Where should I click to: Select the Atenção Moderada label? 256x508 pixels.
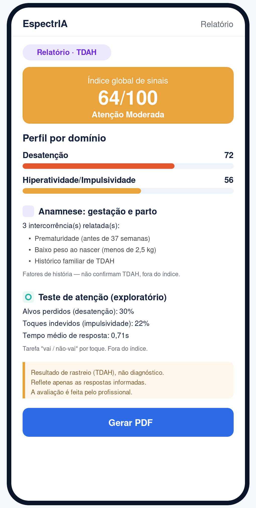(x=128, y=115)
